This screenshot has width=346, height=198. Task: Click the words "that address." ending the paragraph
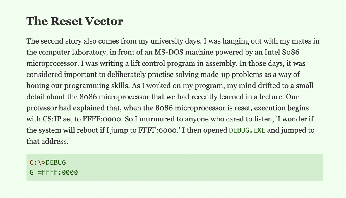pos(47,141)
